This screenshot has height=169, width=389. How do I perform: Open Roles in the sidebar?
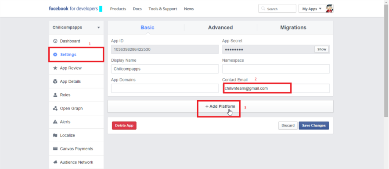pyautogui.click(x=76, y=95)
